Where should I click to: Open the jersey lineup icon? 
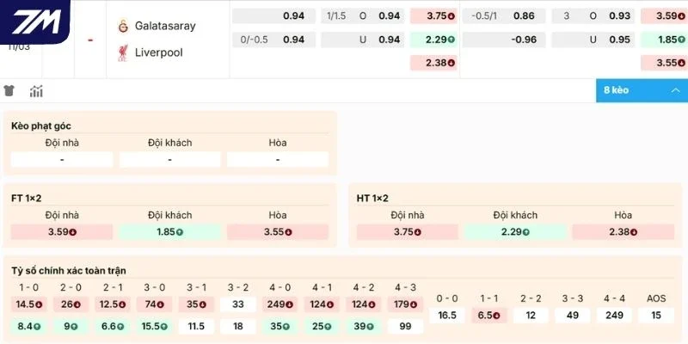tap(9, 91)
